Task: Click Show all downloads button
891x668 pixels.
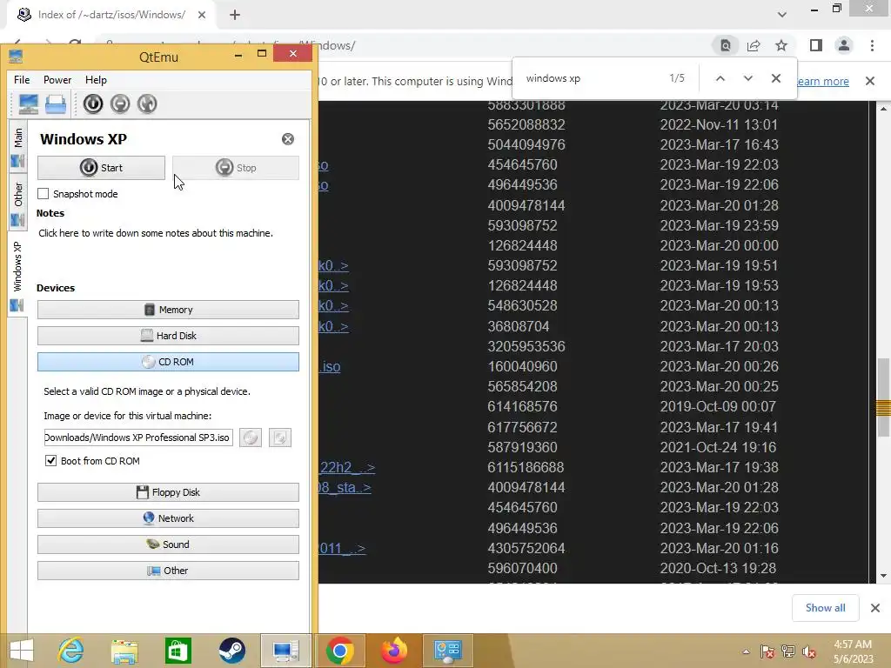Action: tap(825, 608)
